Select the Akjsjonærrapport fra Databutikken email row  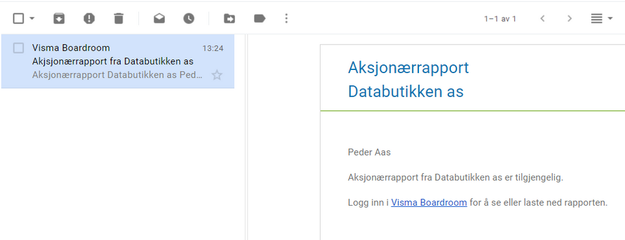(118, 61)
